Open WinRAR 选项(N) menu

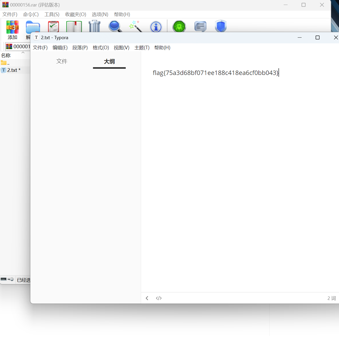point(100,15)
